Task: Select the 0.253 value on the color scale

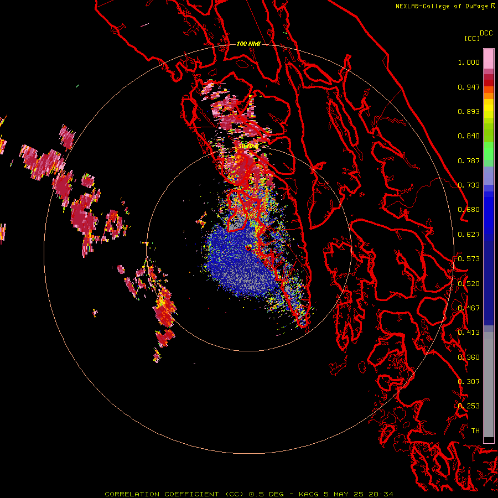Action: tap(469, 406)
